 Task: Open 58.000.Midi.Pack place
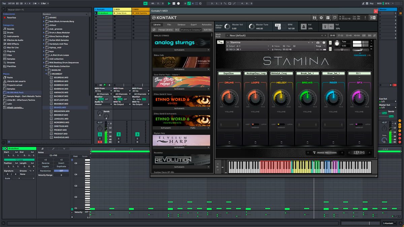click(x=16, y=92)
